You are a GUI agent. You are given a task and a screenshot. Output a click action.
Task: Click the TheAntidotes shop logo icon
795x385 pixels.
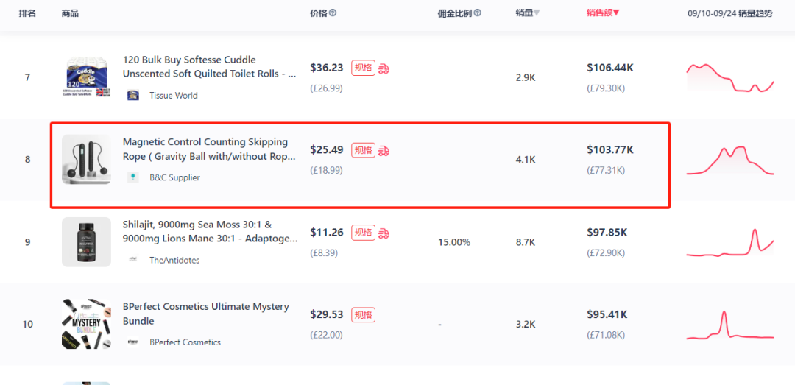click(x=133, y=260)
